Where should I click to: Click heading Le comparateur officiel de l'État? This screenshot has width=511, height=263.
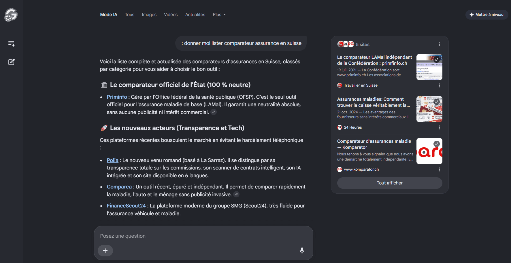[x=180, y=85]
